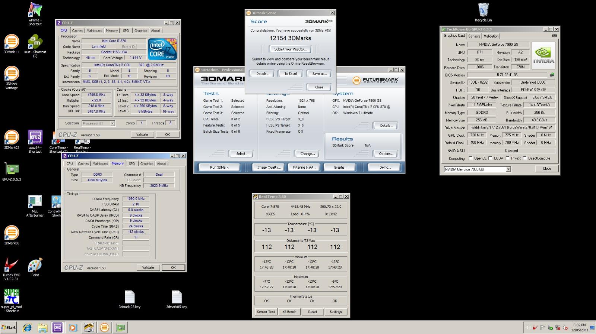Toggle the PhysX checkbox

click(507, 158)
